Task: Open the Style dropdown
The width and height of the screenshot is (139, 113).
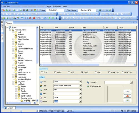Action: [x=65, y=10]
